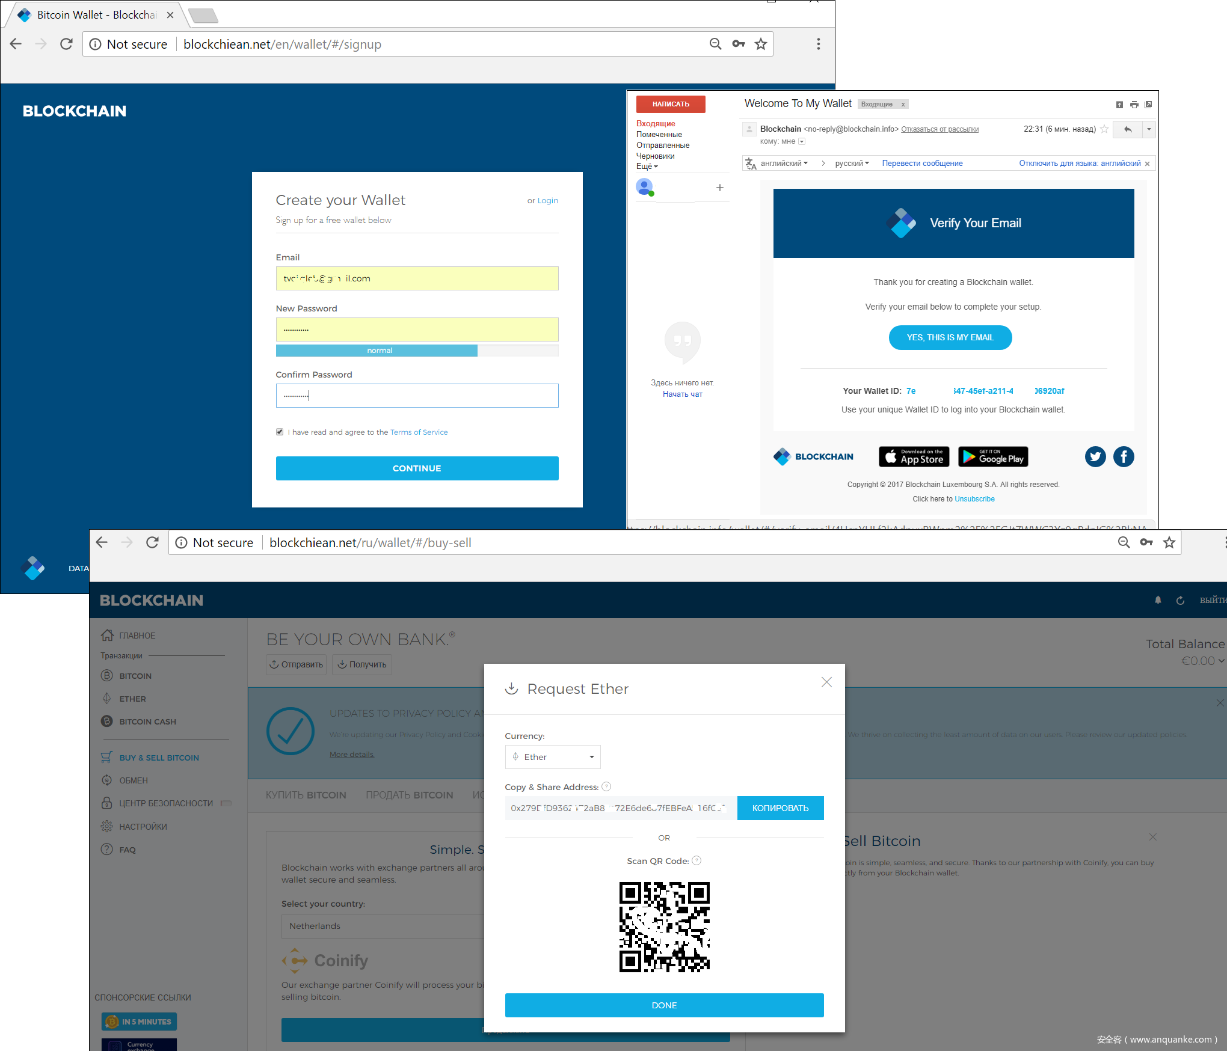Open the notifications bell in the wallet header
Screen dimensions: 1227x1051
click(1158, 600)
